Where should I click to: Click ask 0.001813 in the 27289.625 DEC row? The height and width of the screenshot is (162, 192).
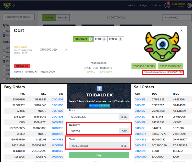[x=140, y=99]
